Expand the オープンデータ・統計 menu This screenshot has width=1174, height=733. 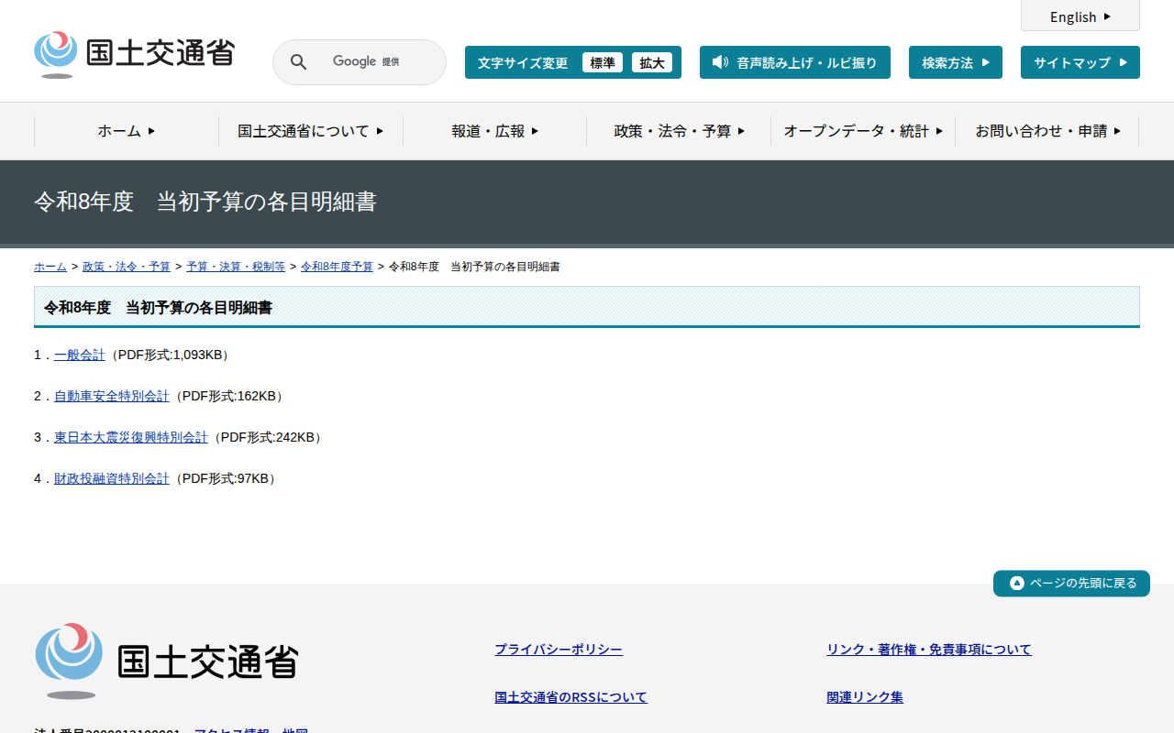click(x=863, y=131)
